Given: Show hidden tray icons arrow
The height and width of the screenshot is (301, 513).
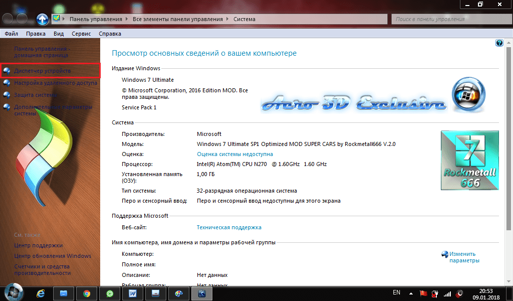Looking at the screenshot, I should pyautogui.click(x=411, y=293).
